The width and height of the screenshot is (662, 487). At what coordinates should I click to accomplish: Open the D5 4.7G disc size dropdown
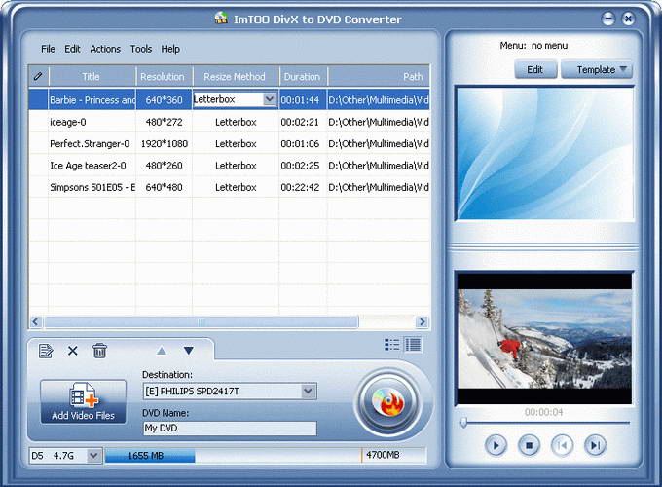[93, 455]
